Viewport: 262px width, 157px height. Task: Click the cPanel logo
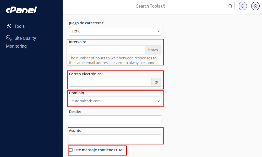point(21,10)
